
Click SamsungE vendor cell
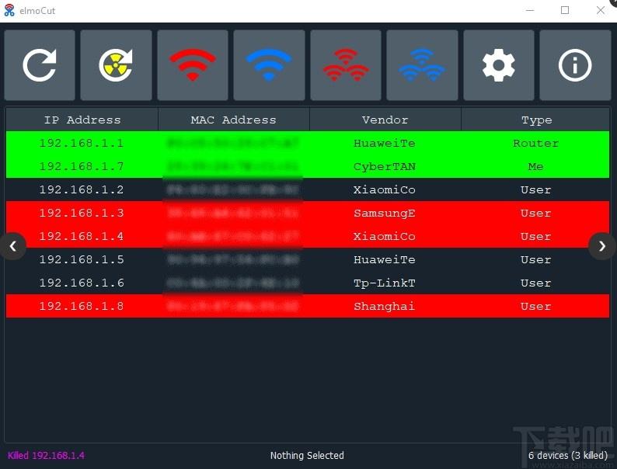pyautogui.click(x=385, y=213)
